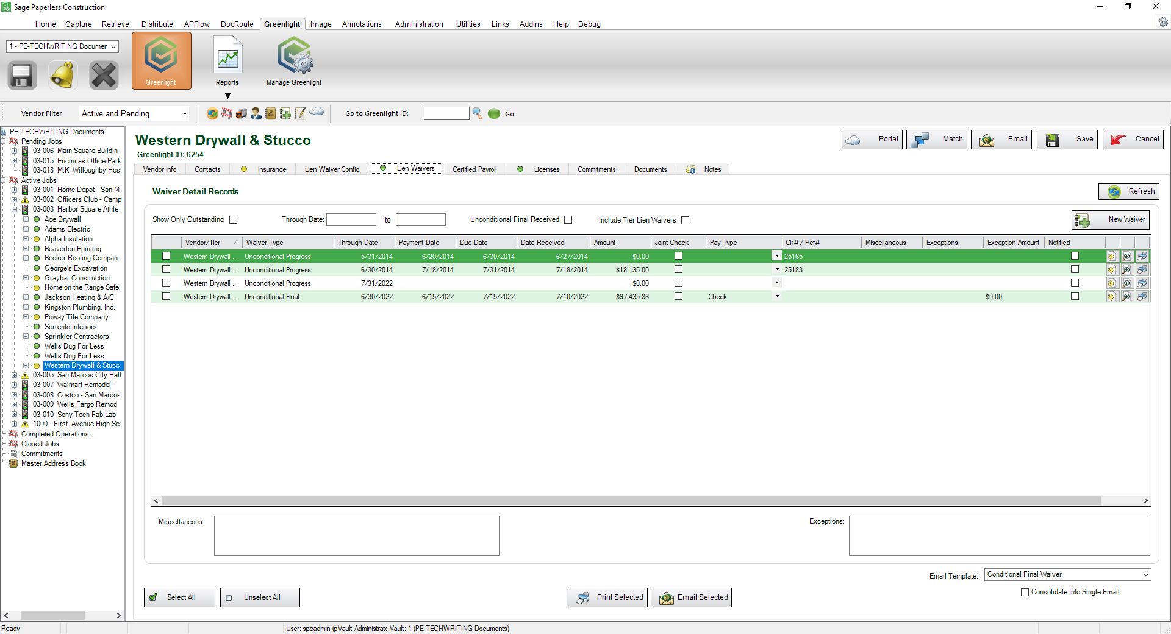The height and width of the screenshot is (634, 1171).
Task: Click Select All button
Action: coord(179,597)
